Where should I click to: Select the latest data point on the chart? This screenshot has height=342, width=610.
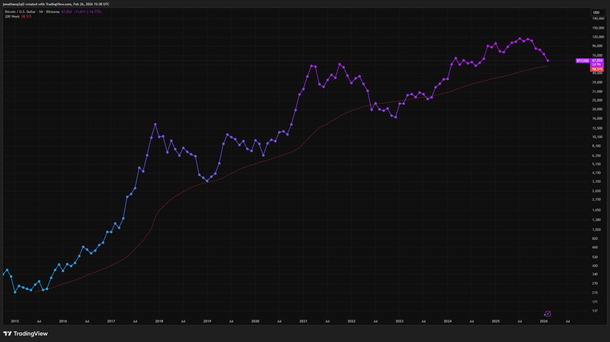click(548, 61)
